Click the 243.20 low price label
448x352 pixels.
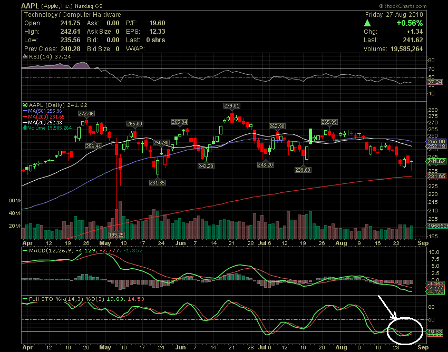click(x=266, y=164)
